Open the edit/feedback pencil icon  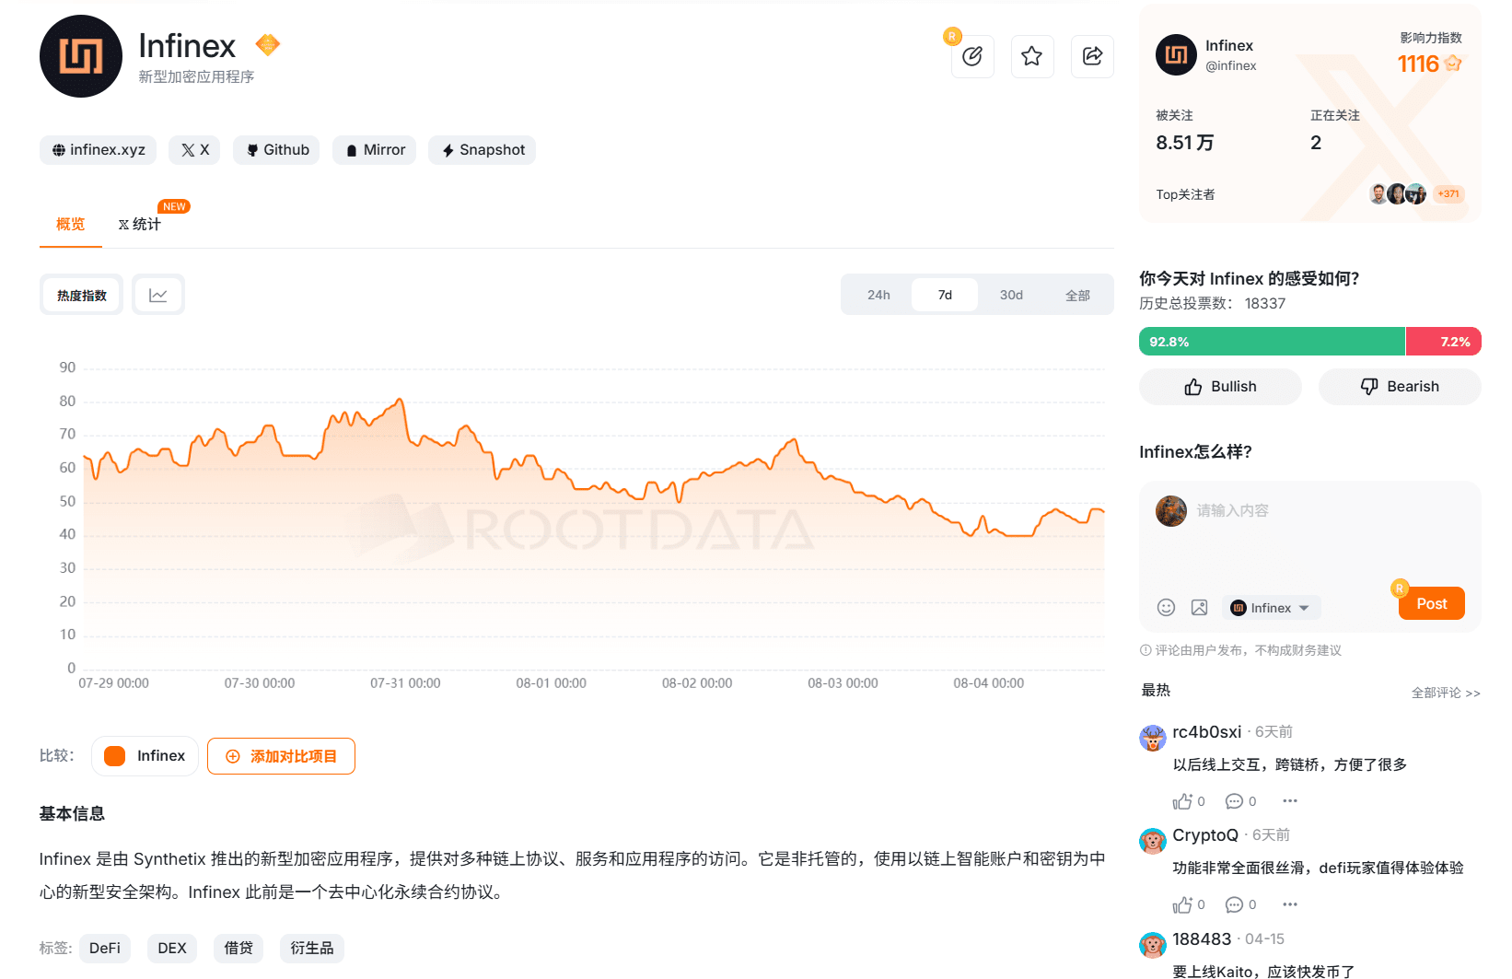972,56
